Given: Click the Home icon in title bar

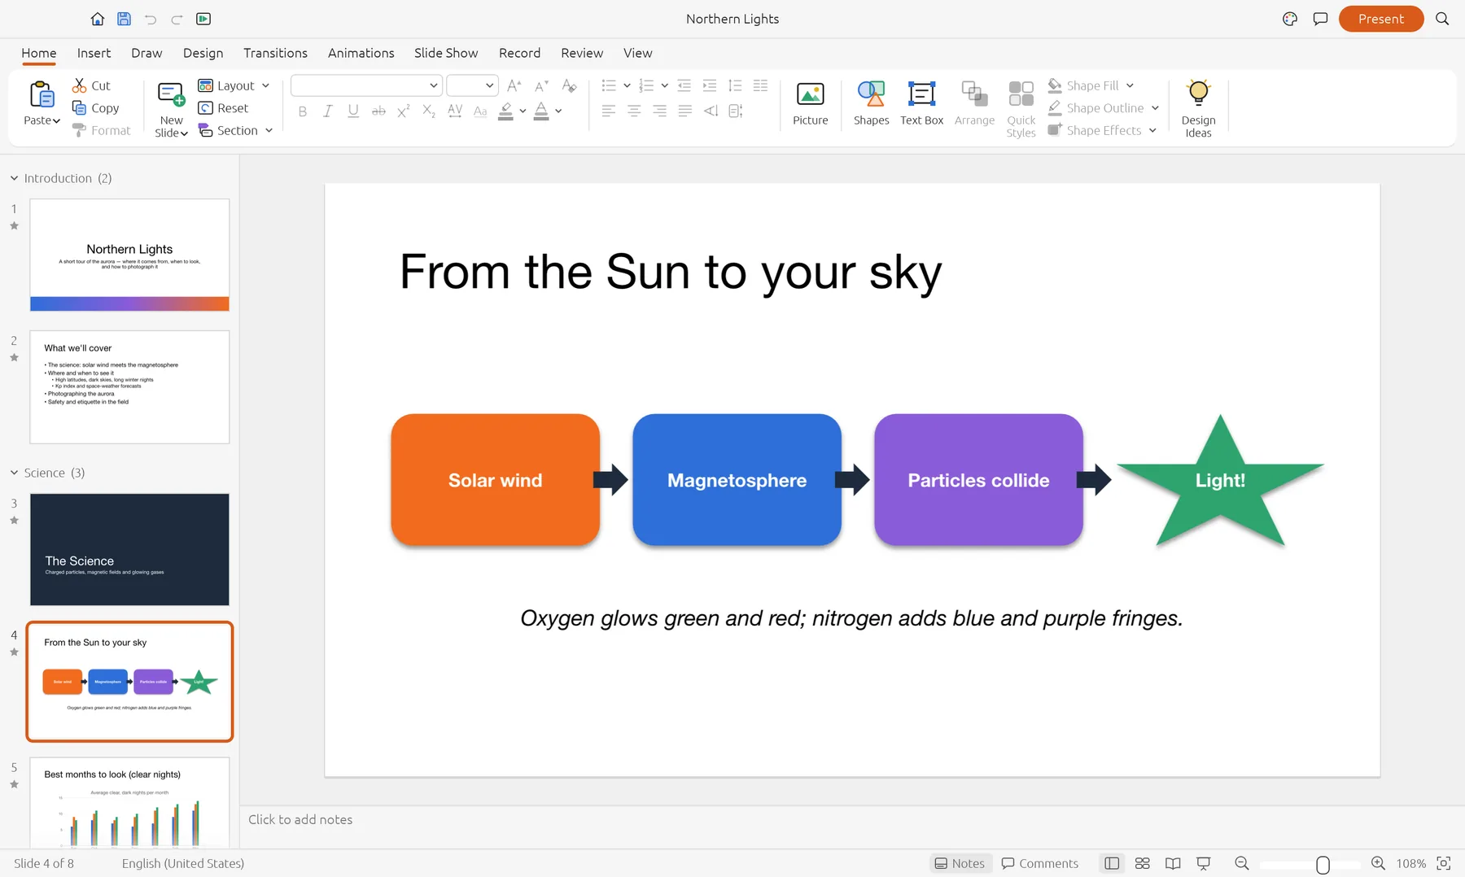Looking at the screenshot, I should coord(98,19).
